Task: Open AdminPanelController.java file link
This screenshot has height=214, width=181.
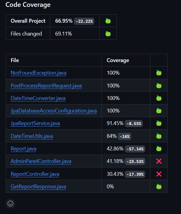Action: click(x=41, y=161)
